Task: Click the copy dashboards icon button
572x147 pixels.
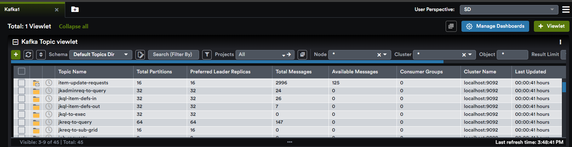Action: (451, 26)
